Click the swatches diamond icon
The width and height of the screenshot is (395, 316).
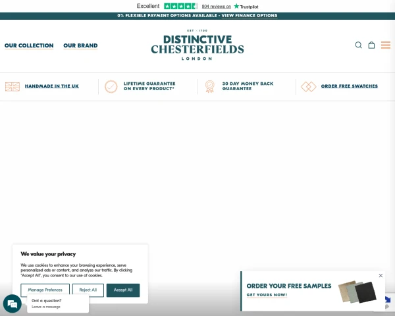point(308,86)
